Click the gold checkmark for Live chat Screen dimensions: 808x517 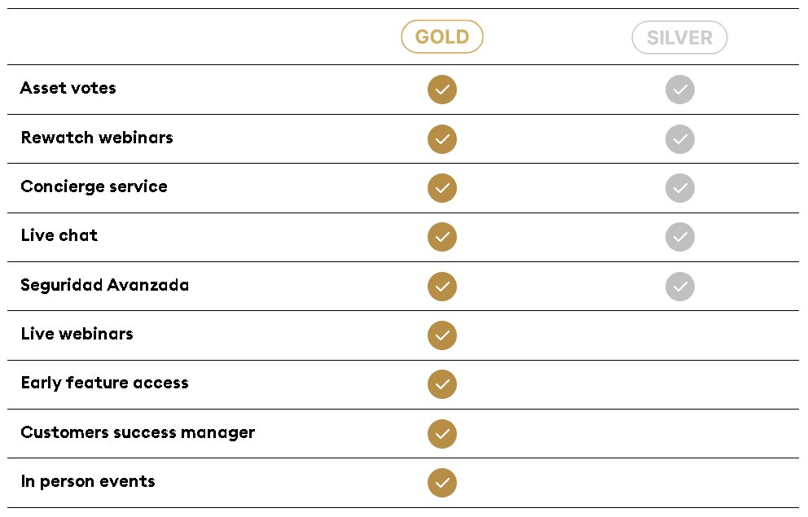(x=442, y=237)
